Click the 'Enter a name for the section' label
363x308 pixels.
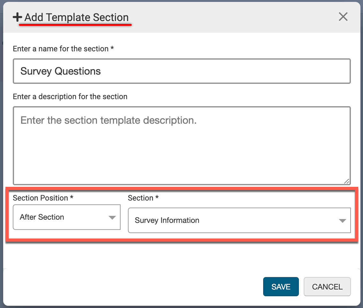pyautogui.click(x=61, y=49)
